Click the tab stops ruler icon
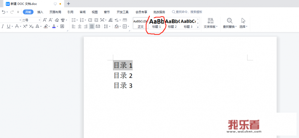The width and height of the screenshot is (299, 138). [x=125, y=20]
